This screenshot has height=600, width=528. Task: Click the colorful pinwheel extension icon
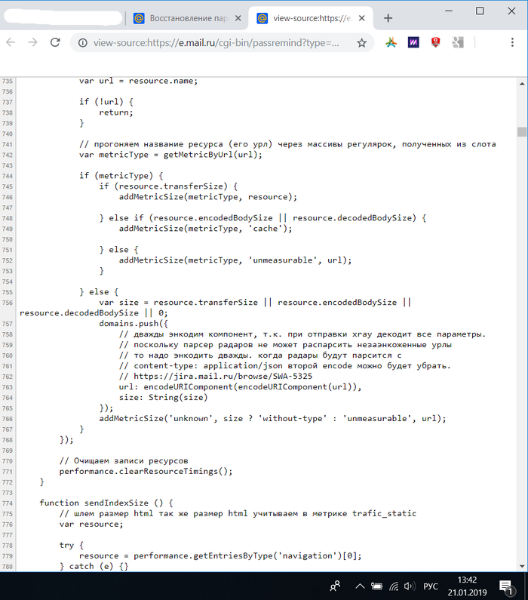point(391,43)
